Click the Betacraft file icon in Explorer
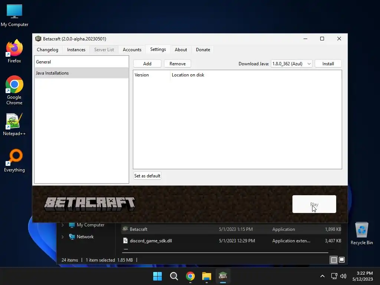 click(x=125, y=229)
